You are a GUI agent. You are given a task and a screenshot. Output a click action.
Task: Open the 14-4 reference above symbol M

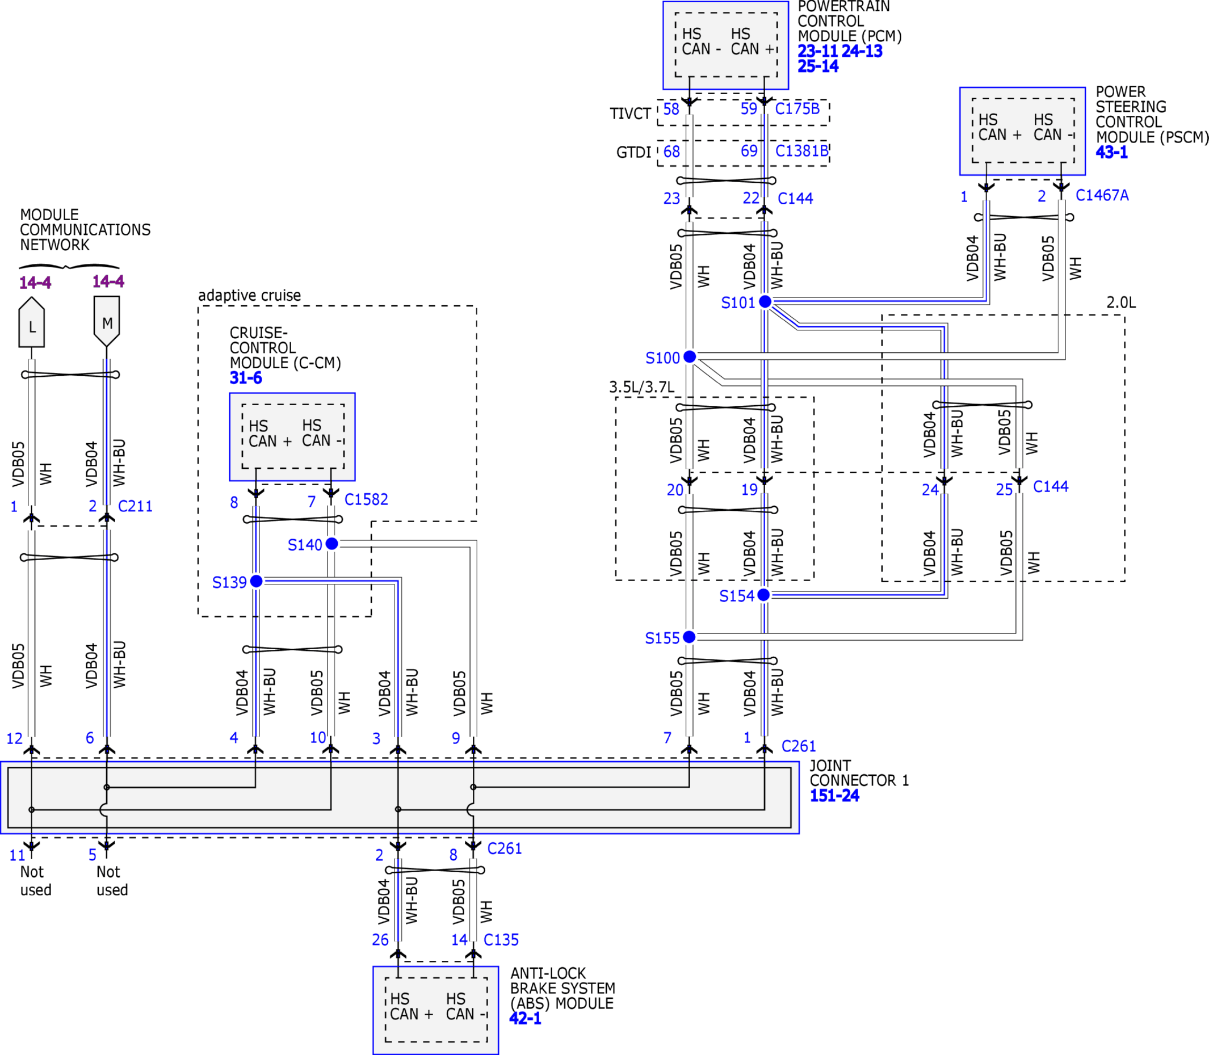pos(108,281)
